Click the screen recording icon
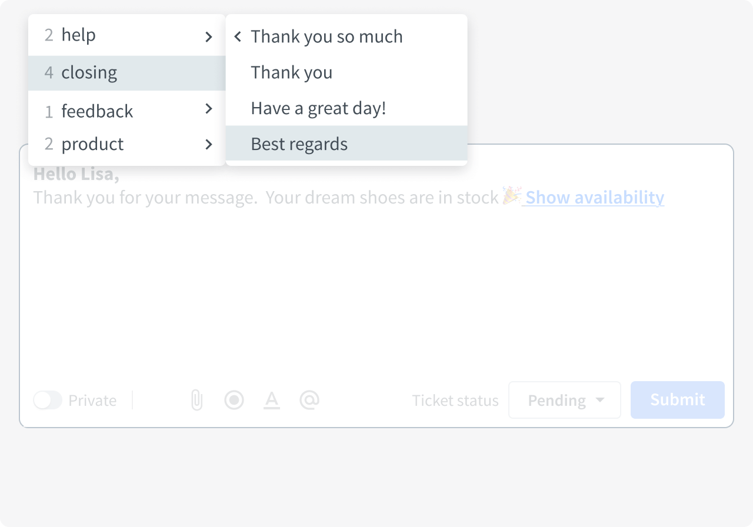This screenshot has height=527, width=753. pos(234,400)
